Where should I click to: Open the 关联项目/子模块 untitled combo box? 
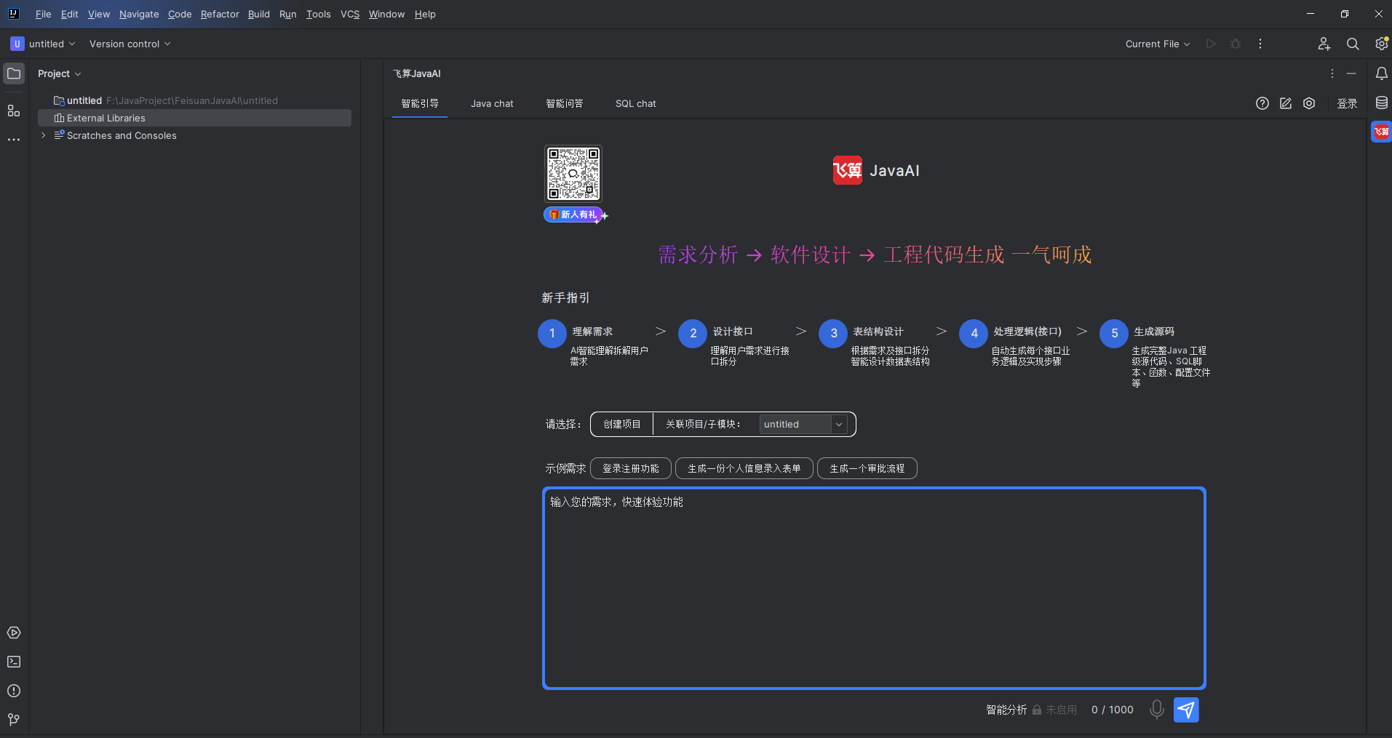pyautogui.click(x=803, y=425)
